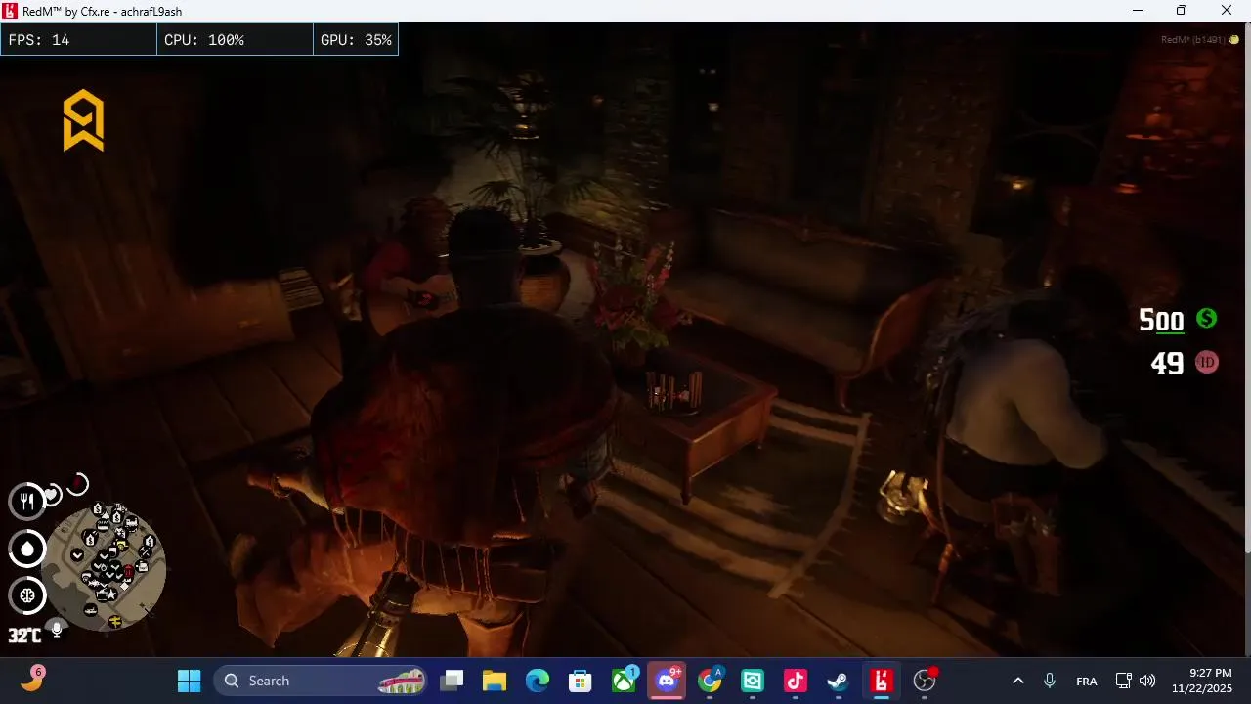The image size is (1251, 704).
Task: Click the RedM taskbar icon
Action: [x=882, y=681]
